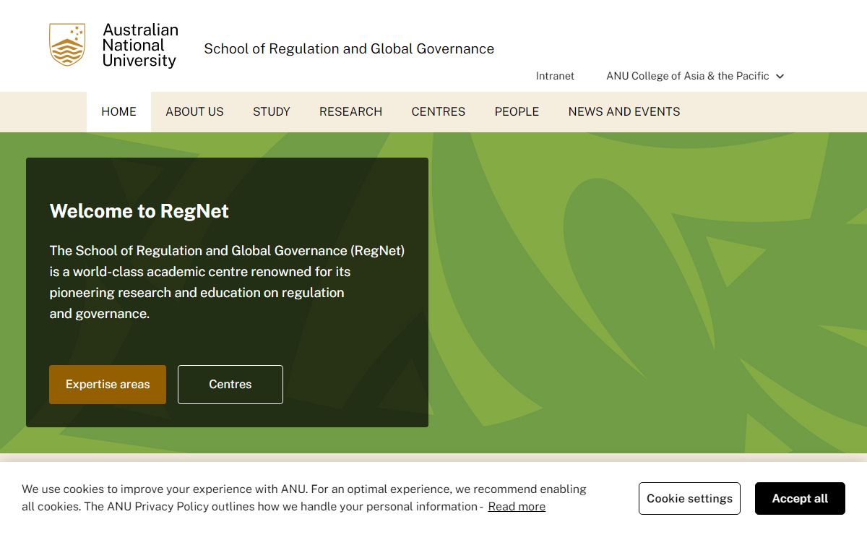Select the HOME navigation tab

(x=118, y=112)
